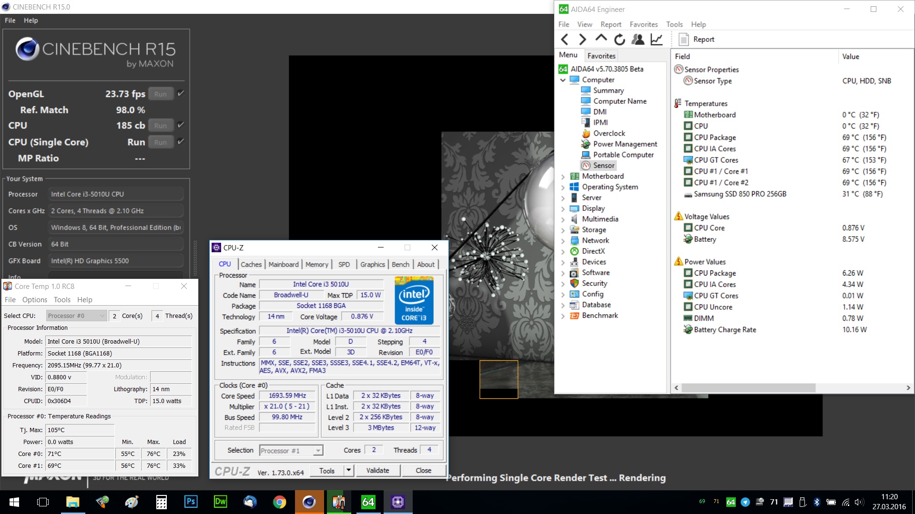
Task: Click the volume tray icon
Action: coord(859,502)
